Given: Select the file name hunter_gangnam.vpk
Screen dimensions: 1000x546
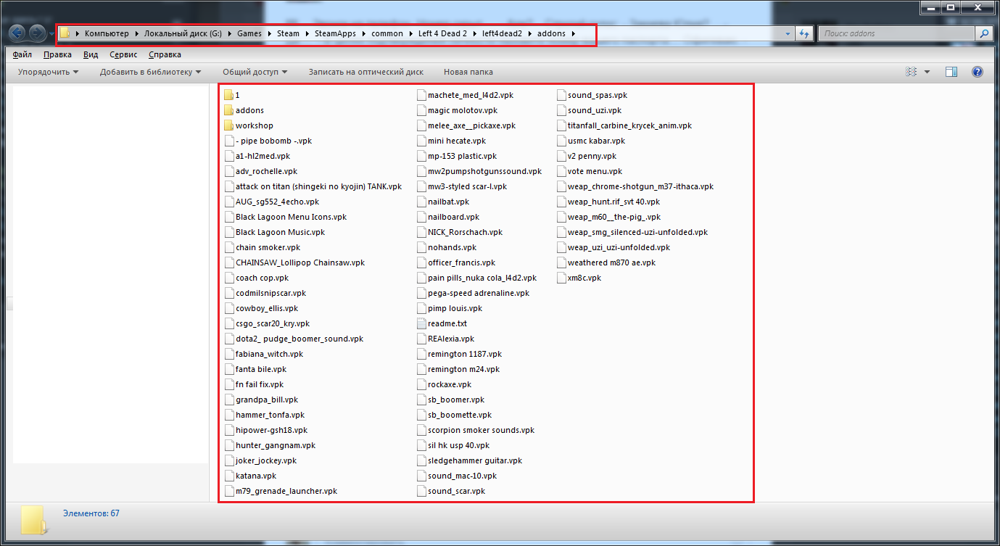Looking at the screenshot, I should click(276, 445).
